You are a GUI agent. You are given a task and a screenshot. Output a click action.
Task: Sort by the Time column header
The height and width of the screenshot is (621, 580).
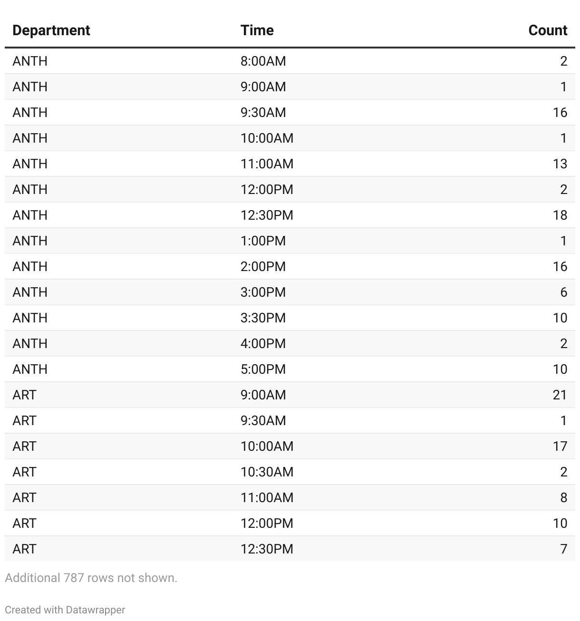coord(257,30)
